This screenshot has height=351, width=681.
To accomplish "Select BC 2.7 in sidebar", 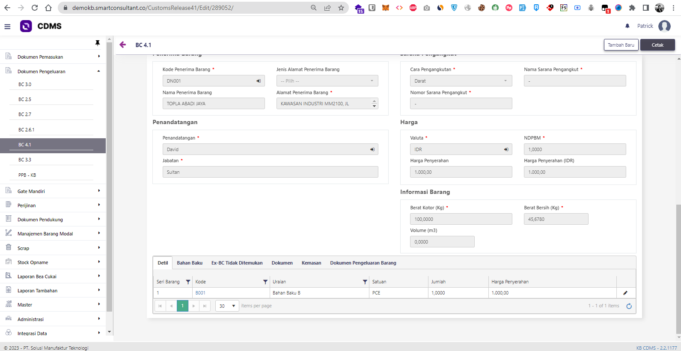I will pos(25,114).
